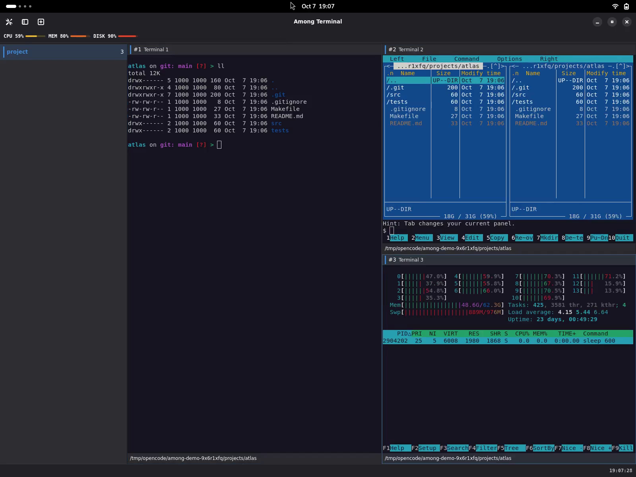Viewport: 636px width, 477px height.
Task: Open the File menu in Midnight Commander
Action: click(x=429, y=59)
